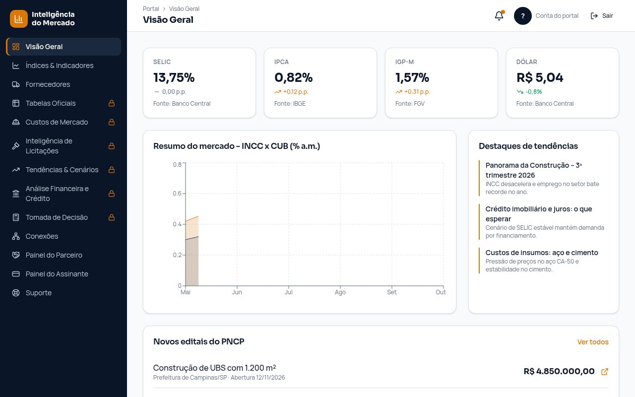Click Construção de UBS com 1.200 m² title

pos(215,368)
